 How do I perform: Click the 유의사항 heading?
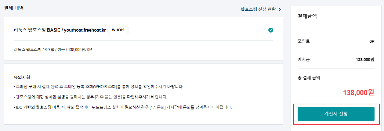(x=22, y=78)
